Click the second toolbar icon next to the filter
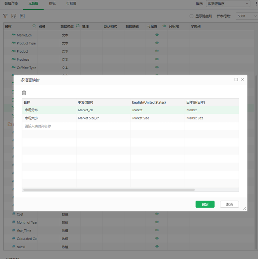258x259 pixels. pyautogui.click(x=14, y=16)
